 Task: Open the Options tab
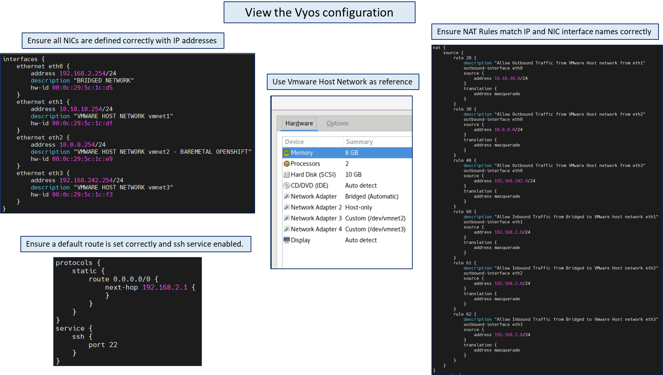(337, 124)
